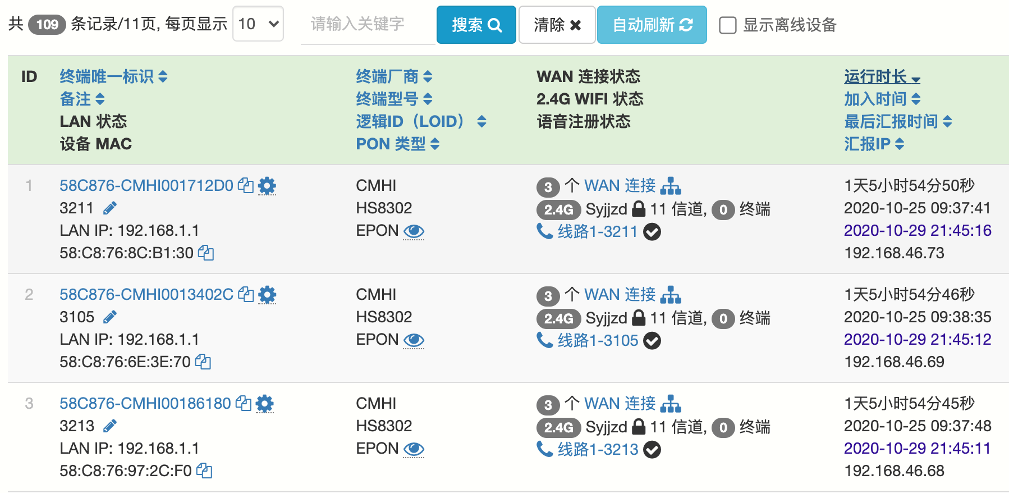
Task: Click settings gear for device 58C876-CMHI00186180
Action: pyautogui.click(x=265, y=403)
